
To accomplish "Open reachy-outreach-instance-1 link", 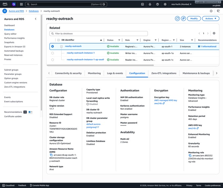I will click(81, 53).
